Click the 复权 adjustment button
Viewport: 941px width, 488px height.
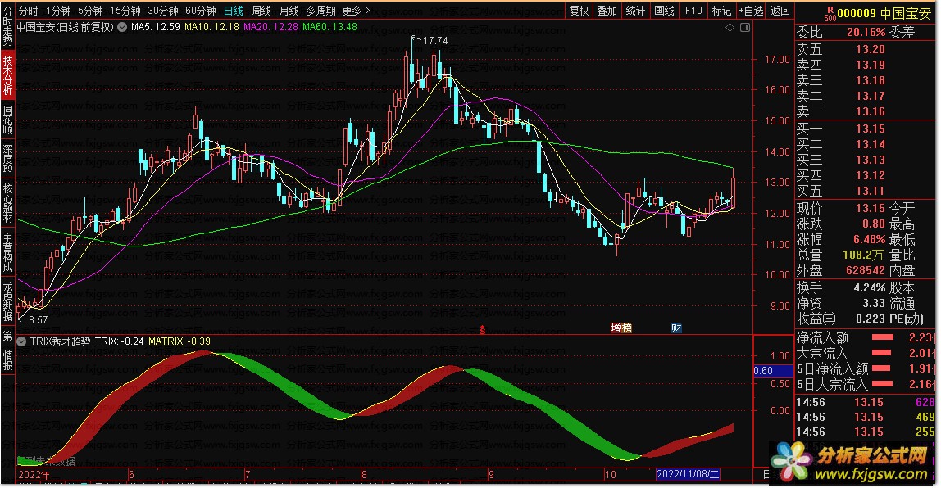pyautogui.click(x=580, y=11)
